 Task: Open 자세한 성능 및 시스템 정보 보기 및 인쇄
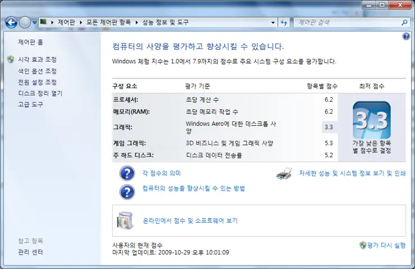point(352,173)
